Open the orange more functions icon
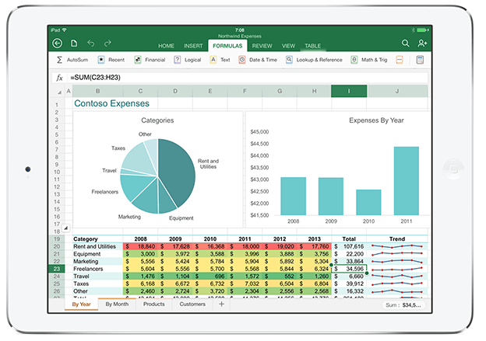This screenshot has width=486, height=341. [x=400, y=60]
